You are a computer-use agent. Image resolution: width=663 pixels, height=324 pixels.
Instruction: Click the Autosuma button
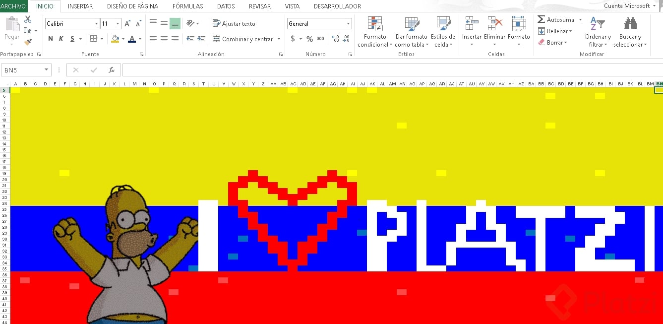[x=556, y=20]
